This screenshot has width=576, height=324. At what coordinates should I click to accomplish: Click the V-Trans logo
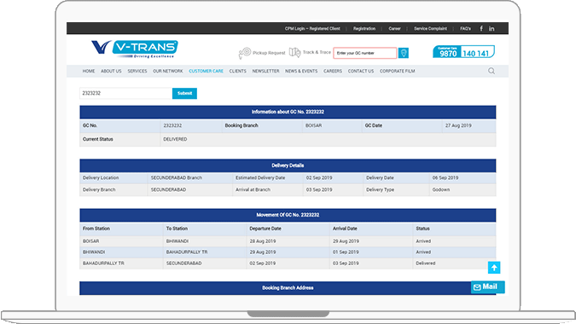point(135,49)
